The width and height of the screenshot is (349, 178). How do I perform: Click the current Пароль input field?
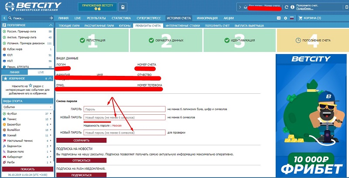pyautogui.click(x=124, y=109)
